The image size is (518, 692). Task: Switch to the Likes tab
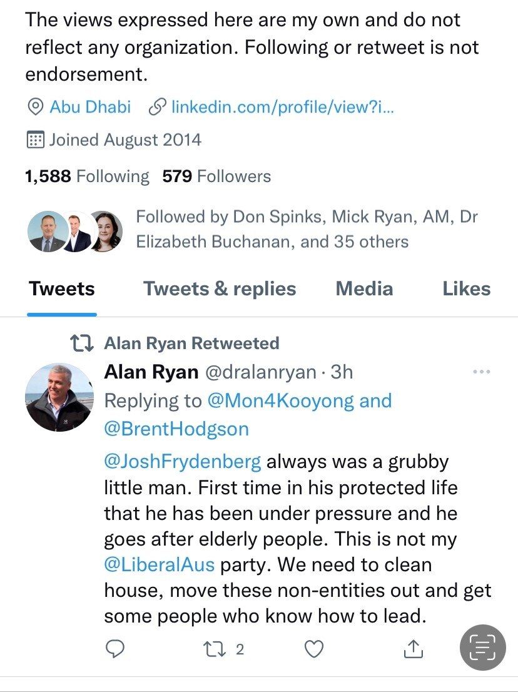[467, 288]
